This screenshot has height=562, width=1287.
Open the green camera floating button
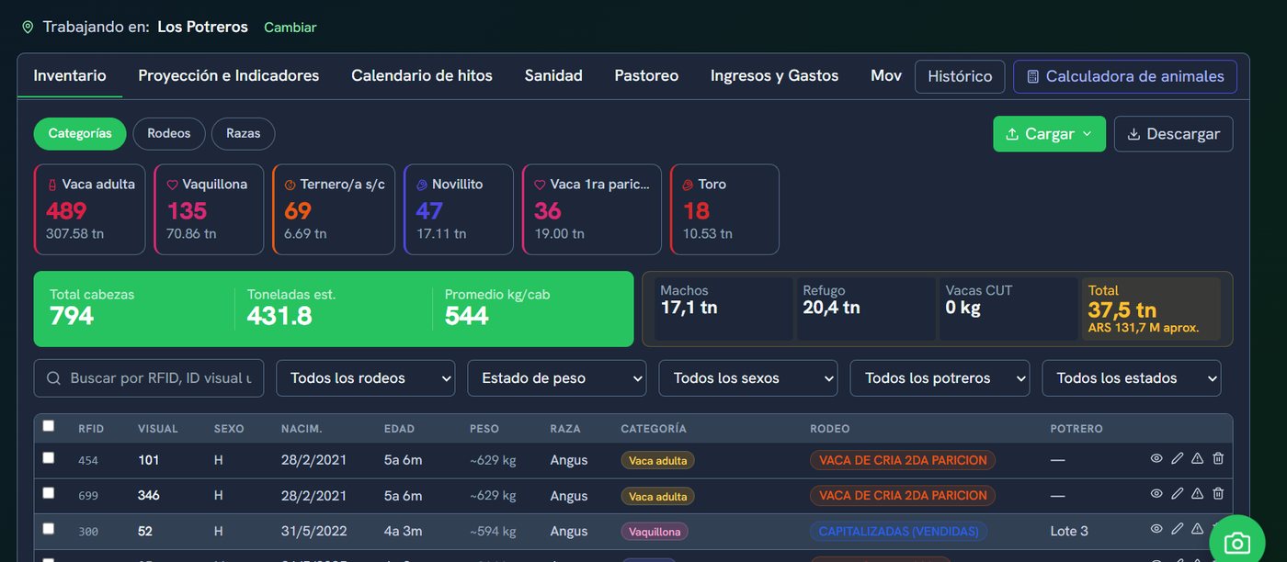click(1236, 542)
